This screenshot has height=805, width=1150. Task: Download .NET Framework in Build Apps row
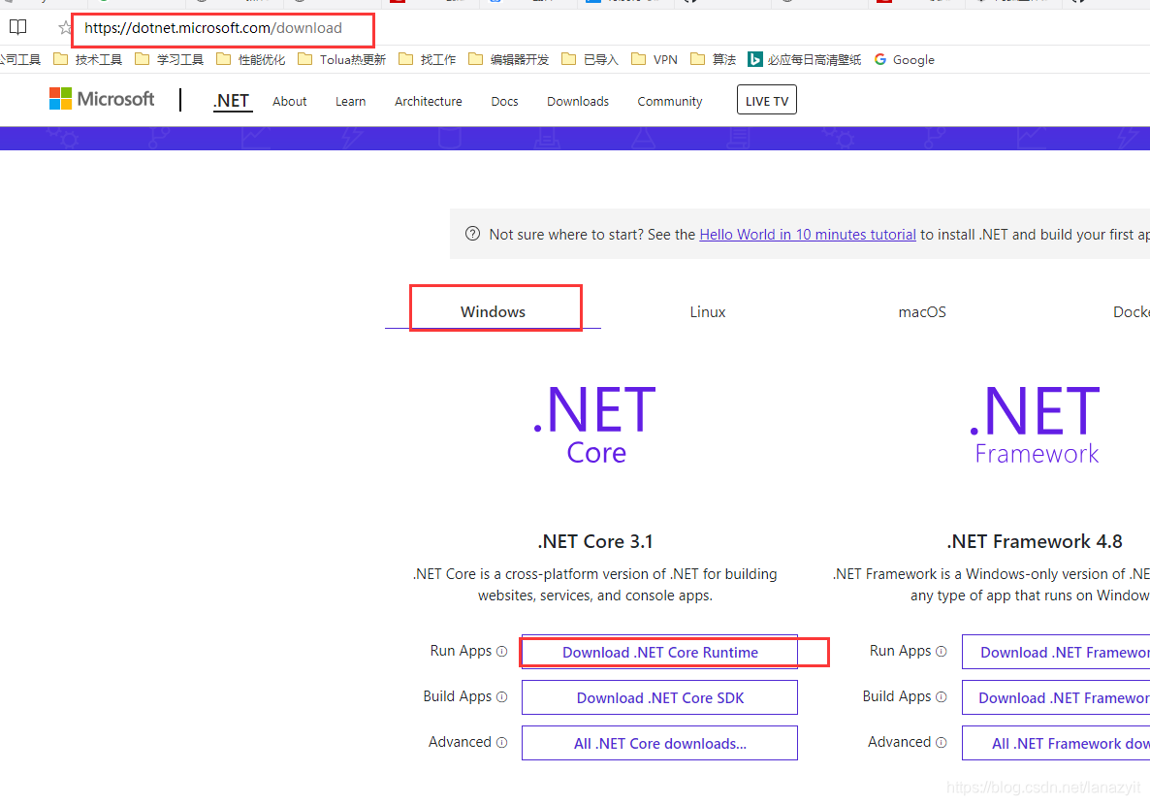click(1056, 697)
